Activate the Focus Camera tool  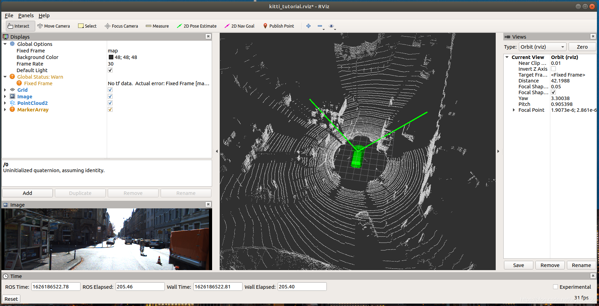(121, 26)
